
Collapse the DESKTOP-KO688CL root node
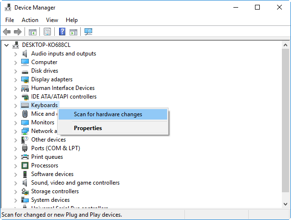pyautogui.click(x=7, y=45)
